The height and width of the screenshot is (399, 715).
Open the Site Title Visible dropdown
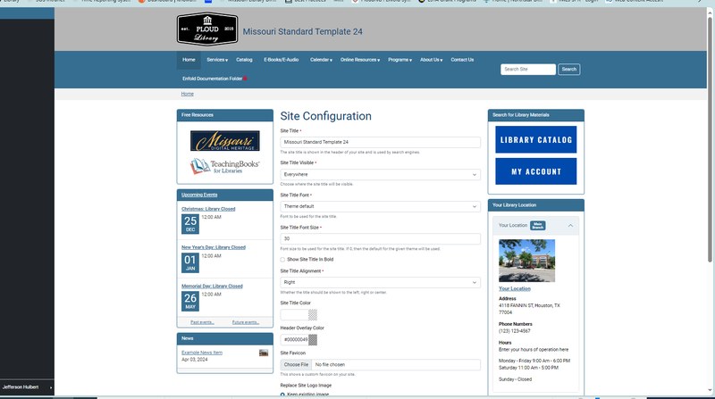tap(380, 175)
